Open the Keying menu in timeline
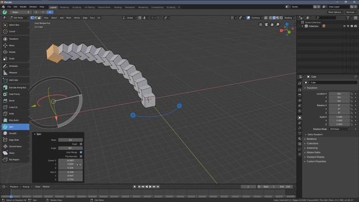 [x=27, y=187]
